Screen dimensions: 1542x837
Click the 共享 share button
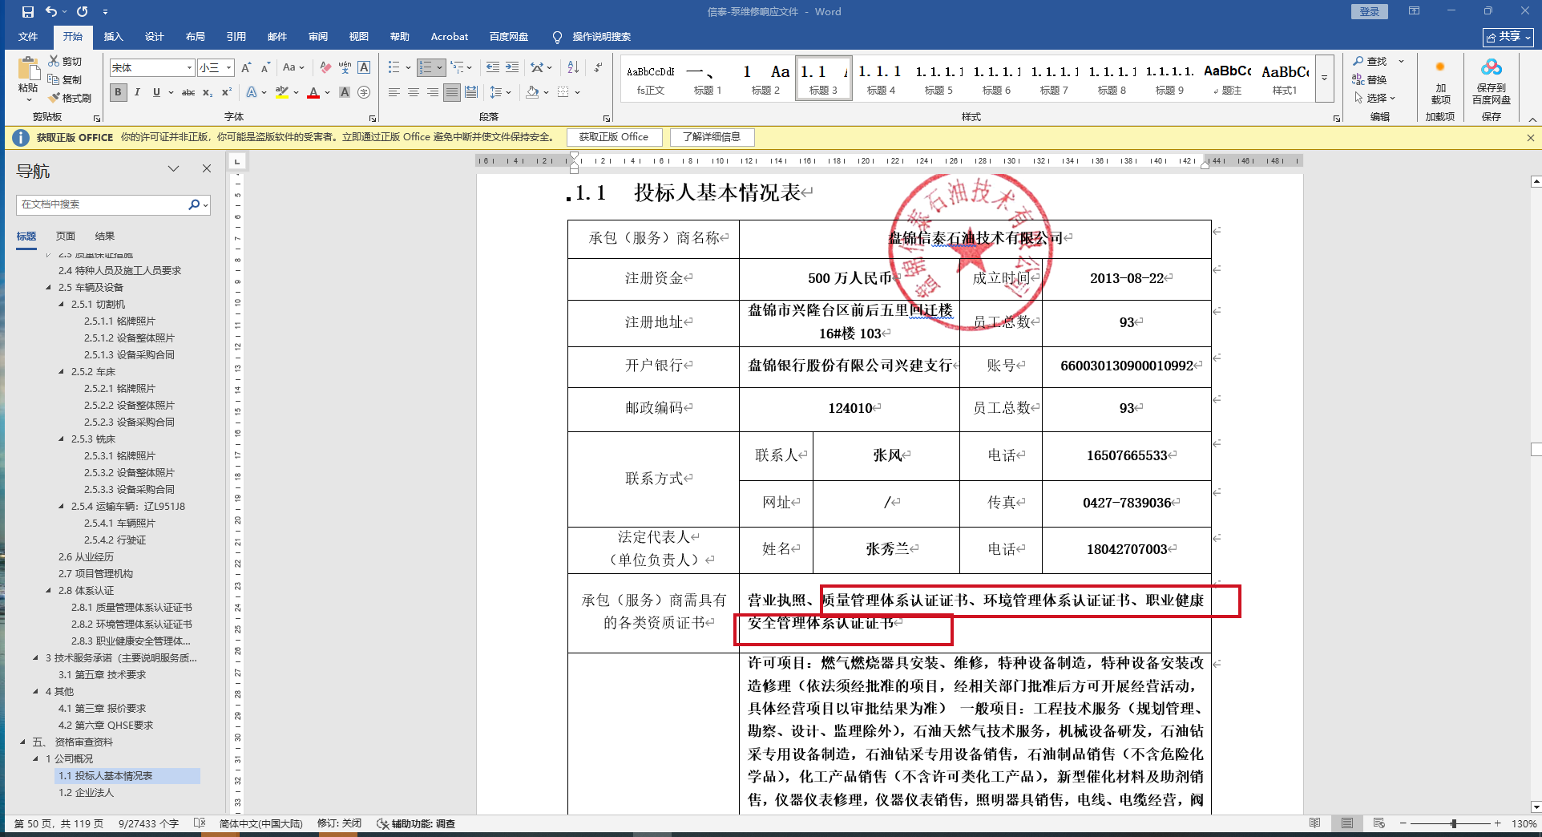coord(1508,37)
